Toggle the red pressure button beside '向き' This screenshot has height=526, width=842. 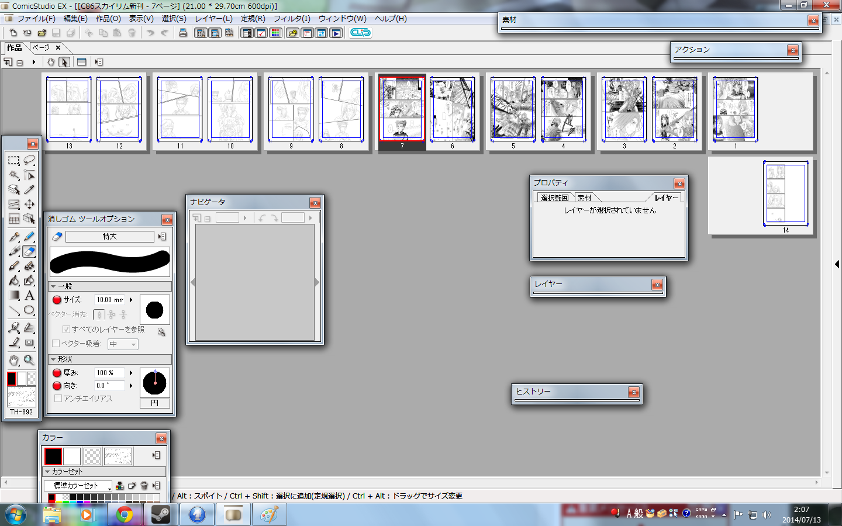pyautogui.click(x=57, y=386)
